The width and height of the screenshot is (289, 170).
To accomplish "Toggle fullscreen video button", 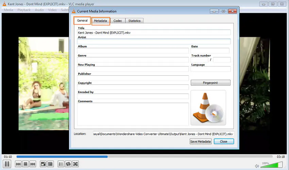I will click(43, 164).
